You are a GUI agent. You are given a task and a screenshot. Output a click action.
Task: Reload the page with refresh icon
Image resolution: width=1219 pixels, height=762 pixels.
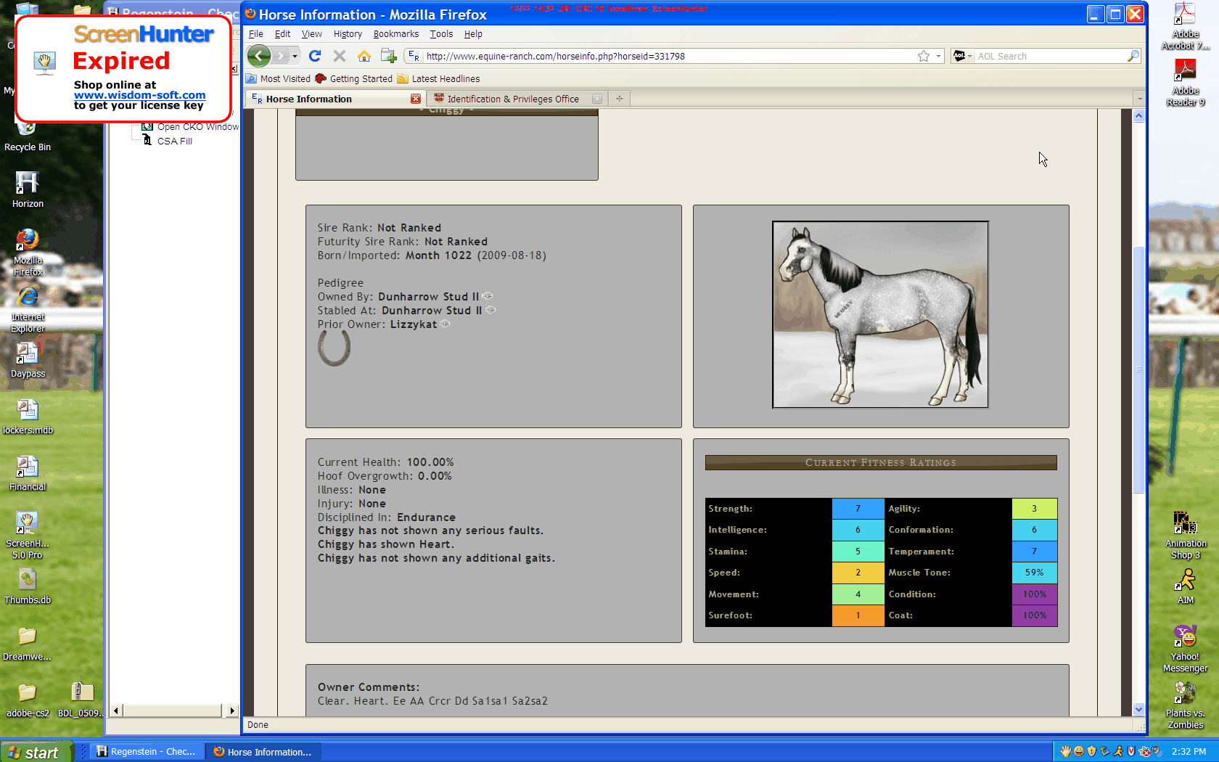(315, 56)
